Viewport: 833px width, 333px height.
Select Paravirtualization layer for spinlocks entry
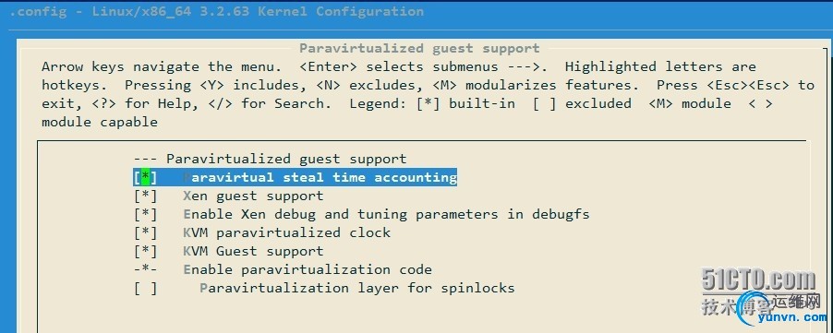click(357, 289)
